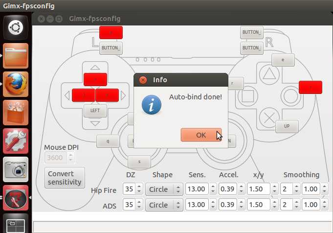Viewport: 333px width, 233px height.
Task: Open the Workspace Switcher icon
Action: tap(16, 224)
